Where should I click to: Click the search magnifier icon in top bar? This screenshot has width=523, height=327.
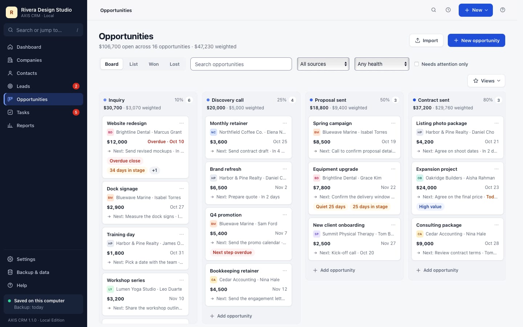pyautogui.click(x=434, y=10)
